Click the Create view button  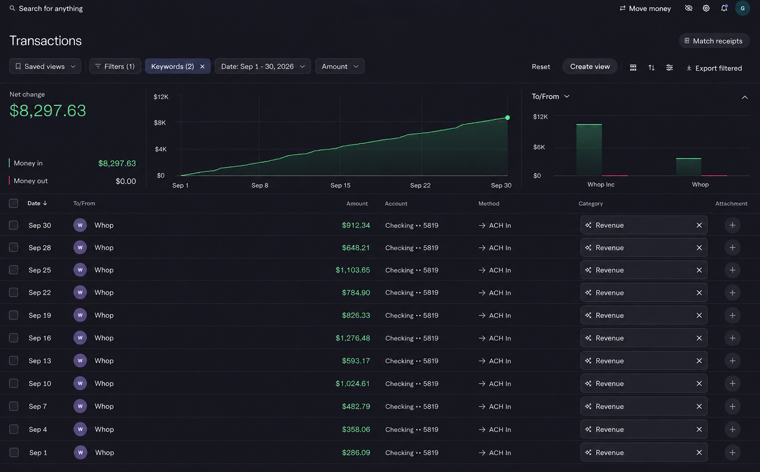[x=589, y=66]
